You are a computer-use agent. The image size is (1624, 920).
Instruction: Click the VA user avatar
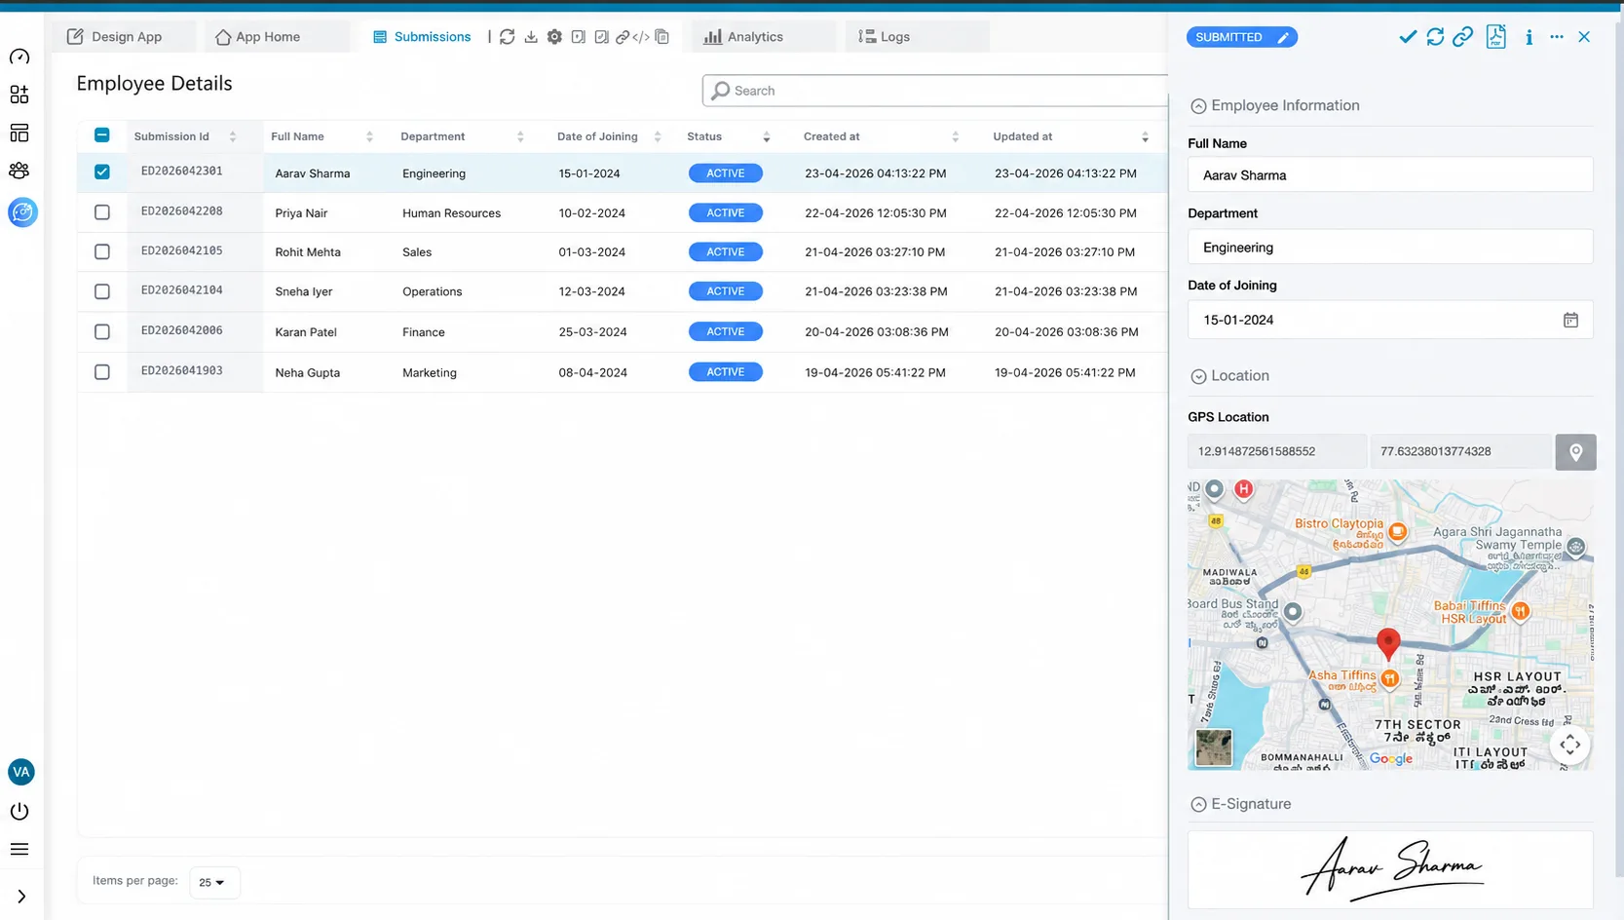point(21,772)
